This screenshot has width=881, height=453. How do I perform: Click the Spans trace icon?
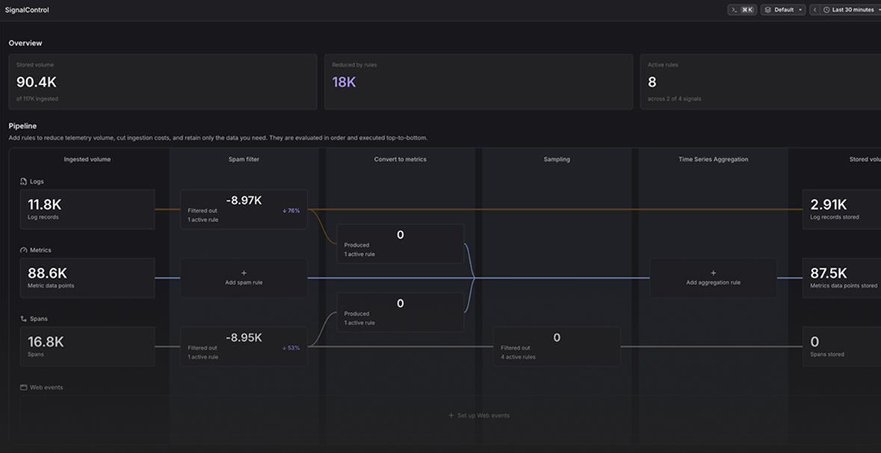click(x=23, y=318)
